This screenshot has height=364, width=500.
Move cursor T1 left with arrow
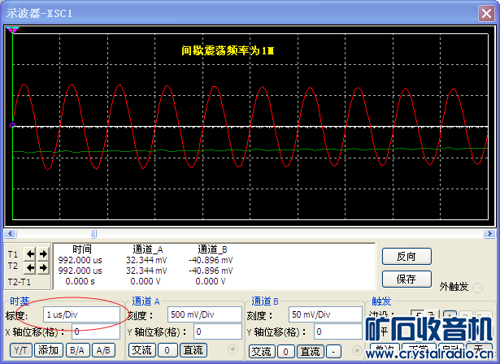(30, 253)
